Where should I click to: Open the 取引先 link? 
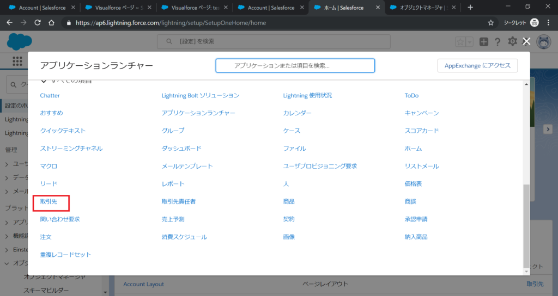click(x=48, y=201)
